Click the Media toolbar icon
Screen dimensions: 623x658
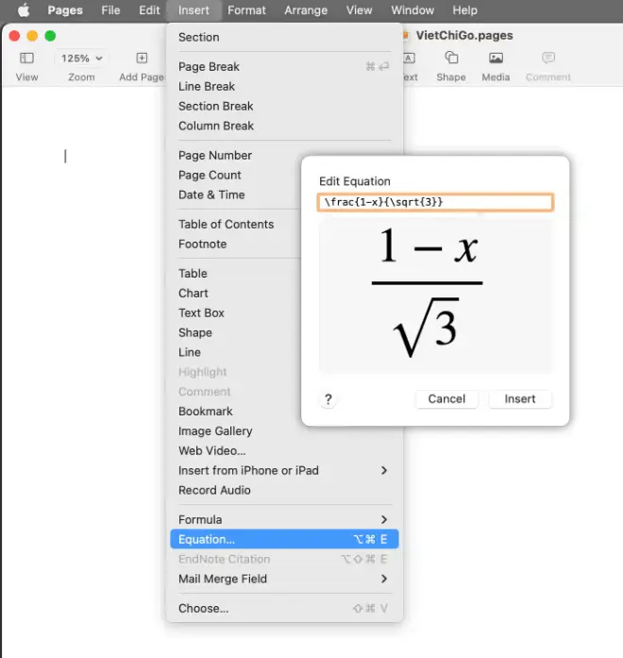click(496, 59)
